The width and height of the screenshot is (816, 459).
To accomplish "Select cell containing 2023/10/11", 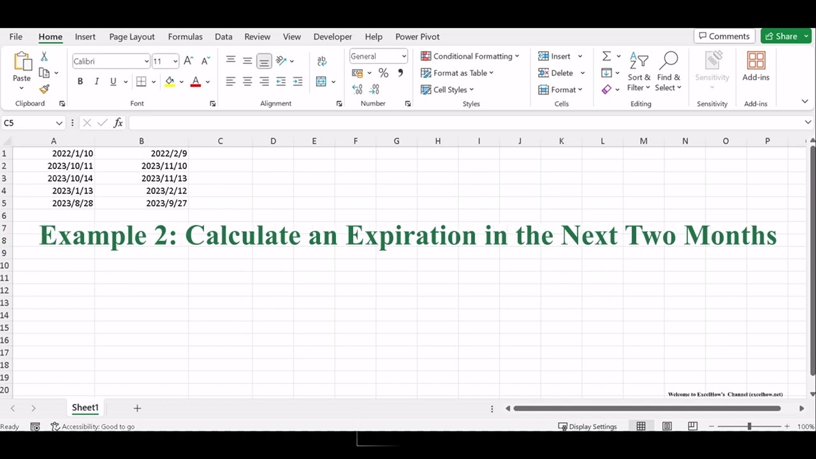I will point(54,166).
